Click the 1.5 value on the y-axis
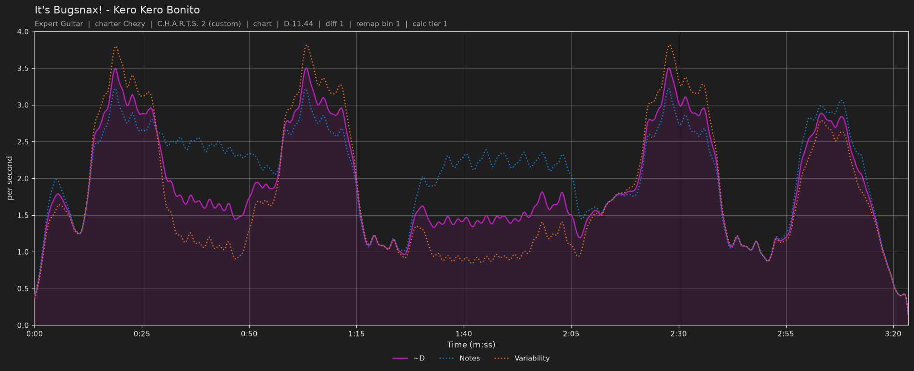 tap(23, 215)
